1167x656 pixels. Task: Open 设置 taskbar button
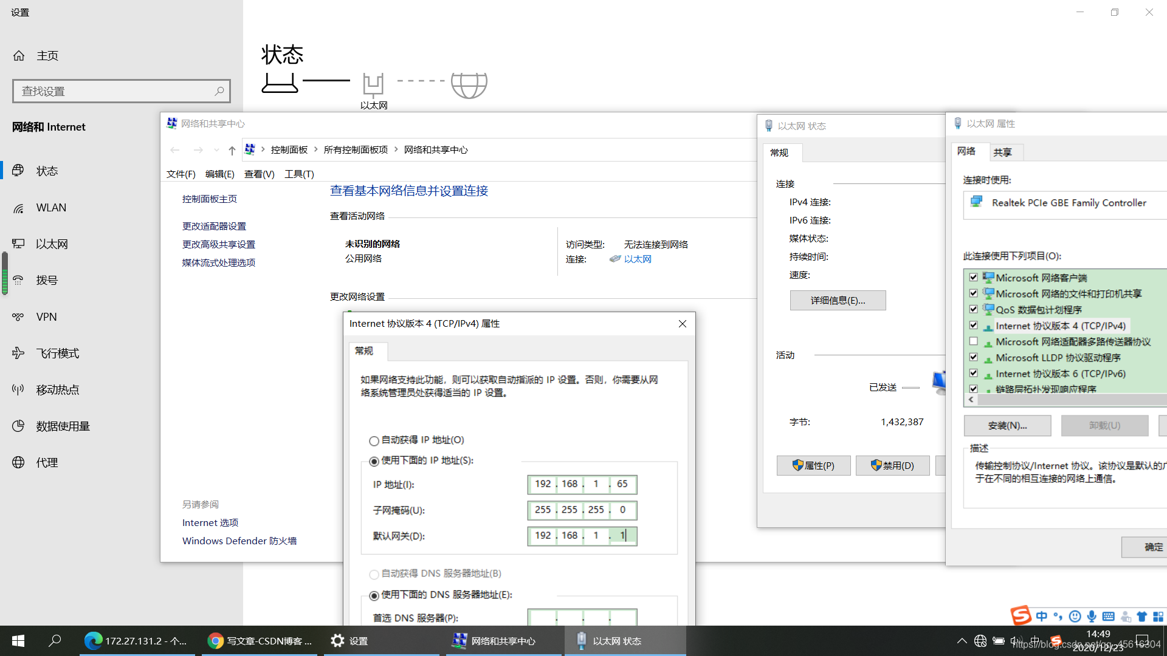point(381,641)
